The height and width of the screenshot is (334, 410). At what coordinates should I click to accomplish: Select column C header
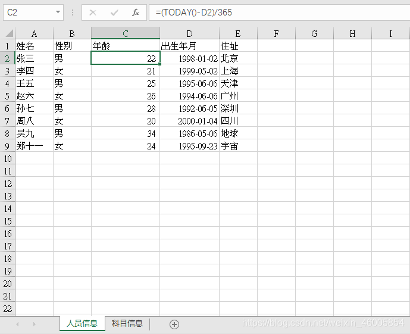pos(126,33)
